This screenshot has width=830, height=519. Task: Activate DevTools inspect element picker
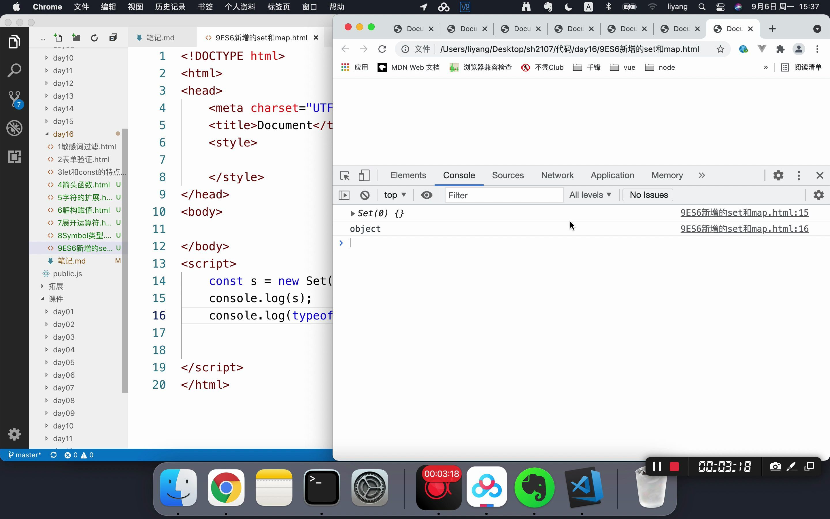(x=345, y=175)
